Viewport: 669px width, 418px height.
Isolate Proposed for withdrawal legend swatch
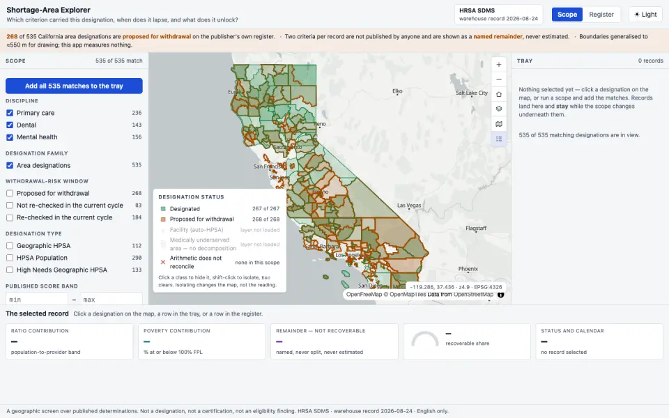tap(163, 219)
